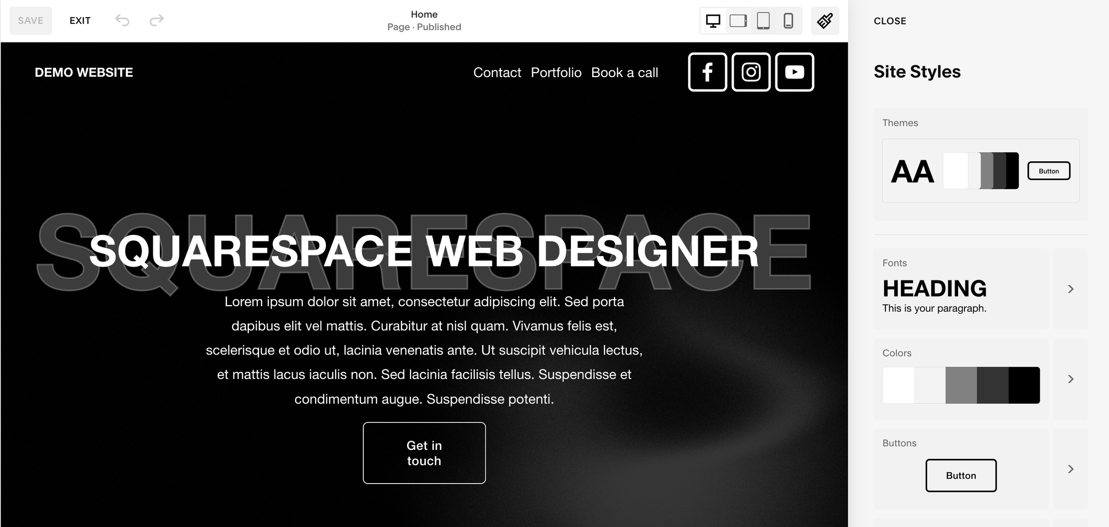Viewport: 1109px width, 527px height.
Task: Switch to tablet landscape preview
Action: [738, 20]
